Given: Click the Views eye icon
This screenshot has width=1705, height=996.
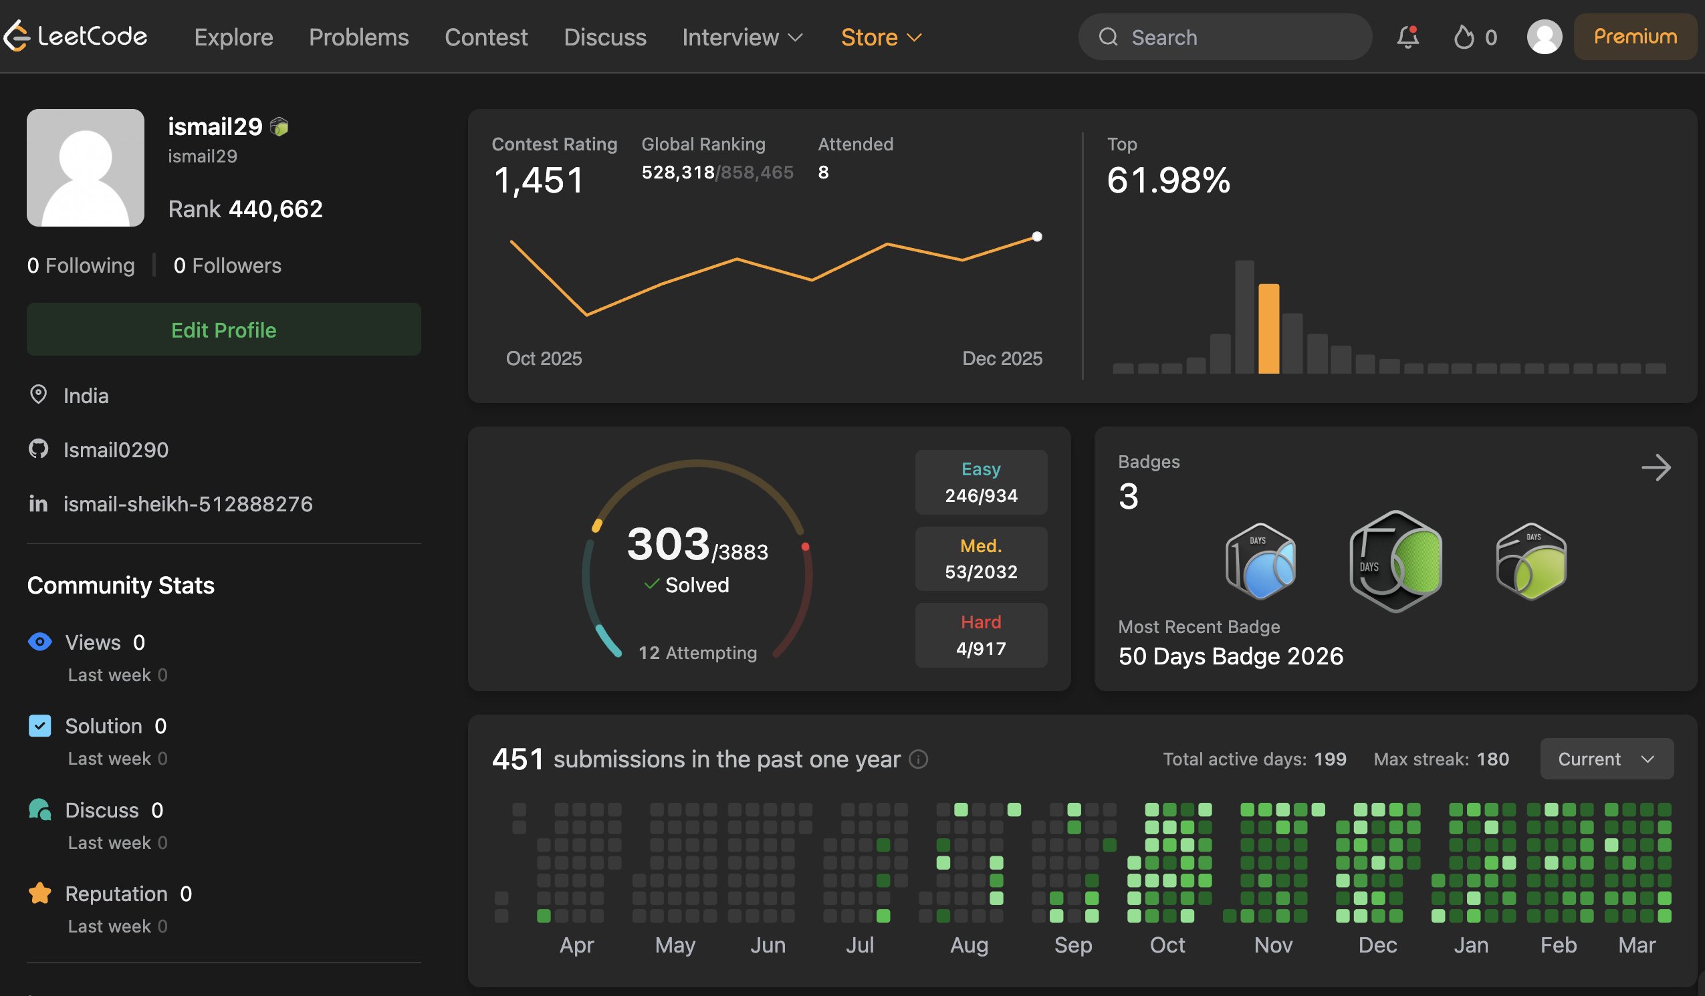Looking at the screenshot, I should (x=40, y=642).
